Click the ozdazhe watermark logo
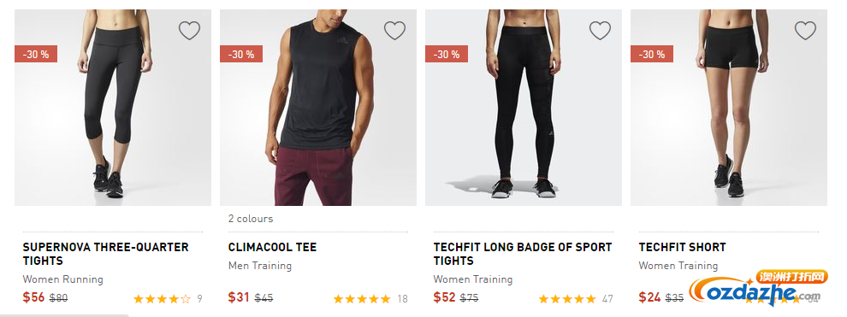Screen dimensions: 847x317 tap(758, 290)
